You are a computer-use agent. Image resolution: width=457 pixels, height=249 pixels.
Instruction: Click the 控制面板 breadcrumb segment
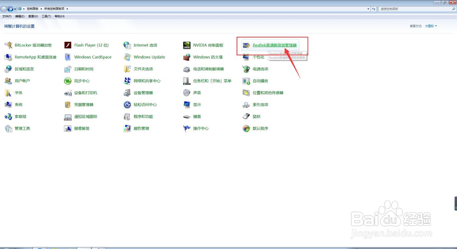pyautogui.click(x=33, y=9)
